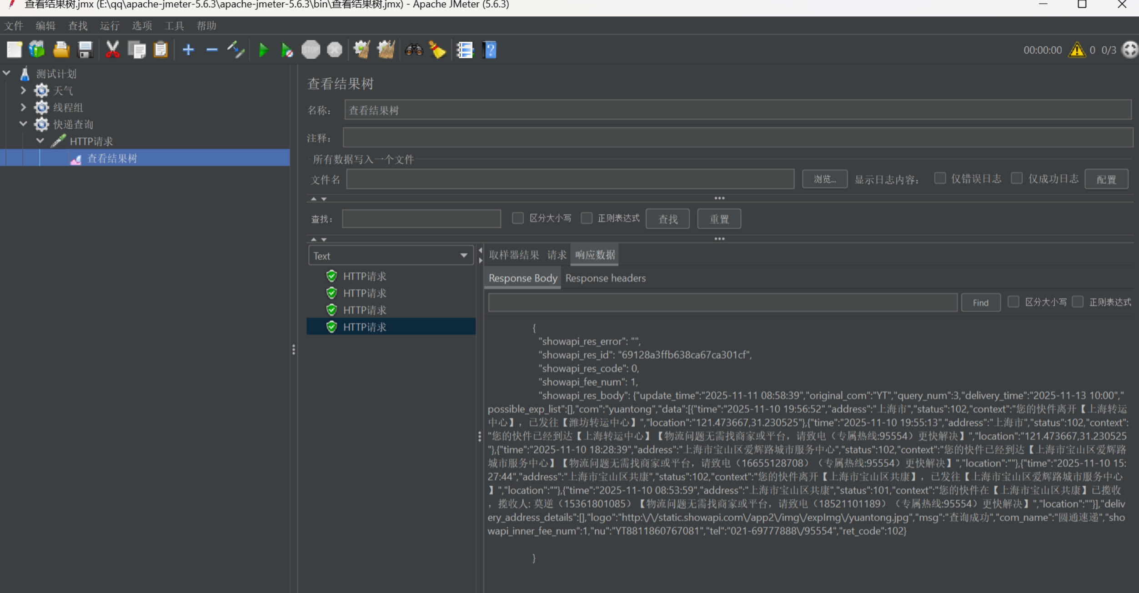Click the 浏览... browse button
The height and width of the screenshot is (593, 1139).
click(x=824, y=179)
